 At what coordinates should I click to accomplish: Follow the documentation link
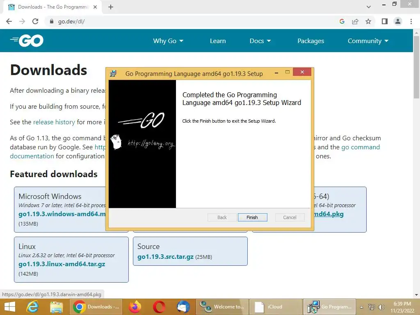click(x=32, y=156)
